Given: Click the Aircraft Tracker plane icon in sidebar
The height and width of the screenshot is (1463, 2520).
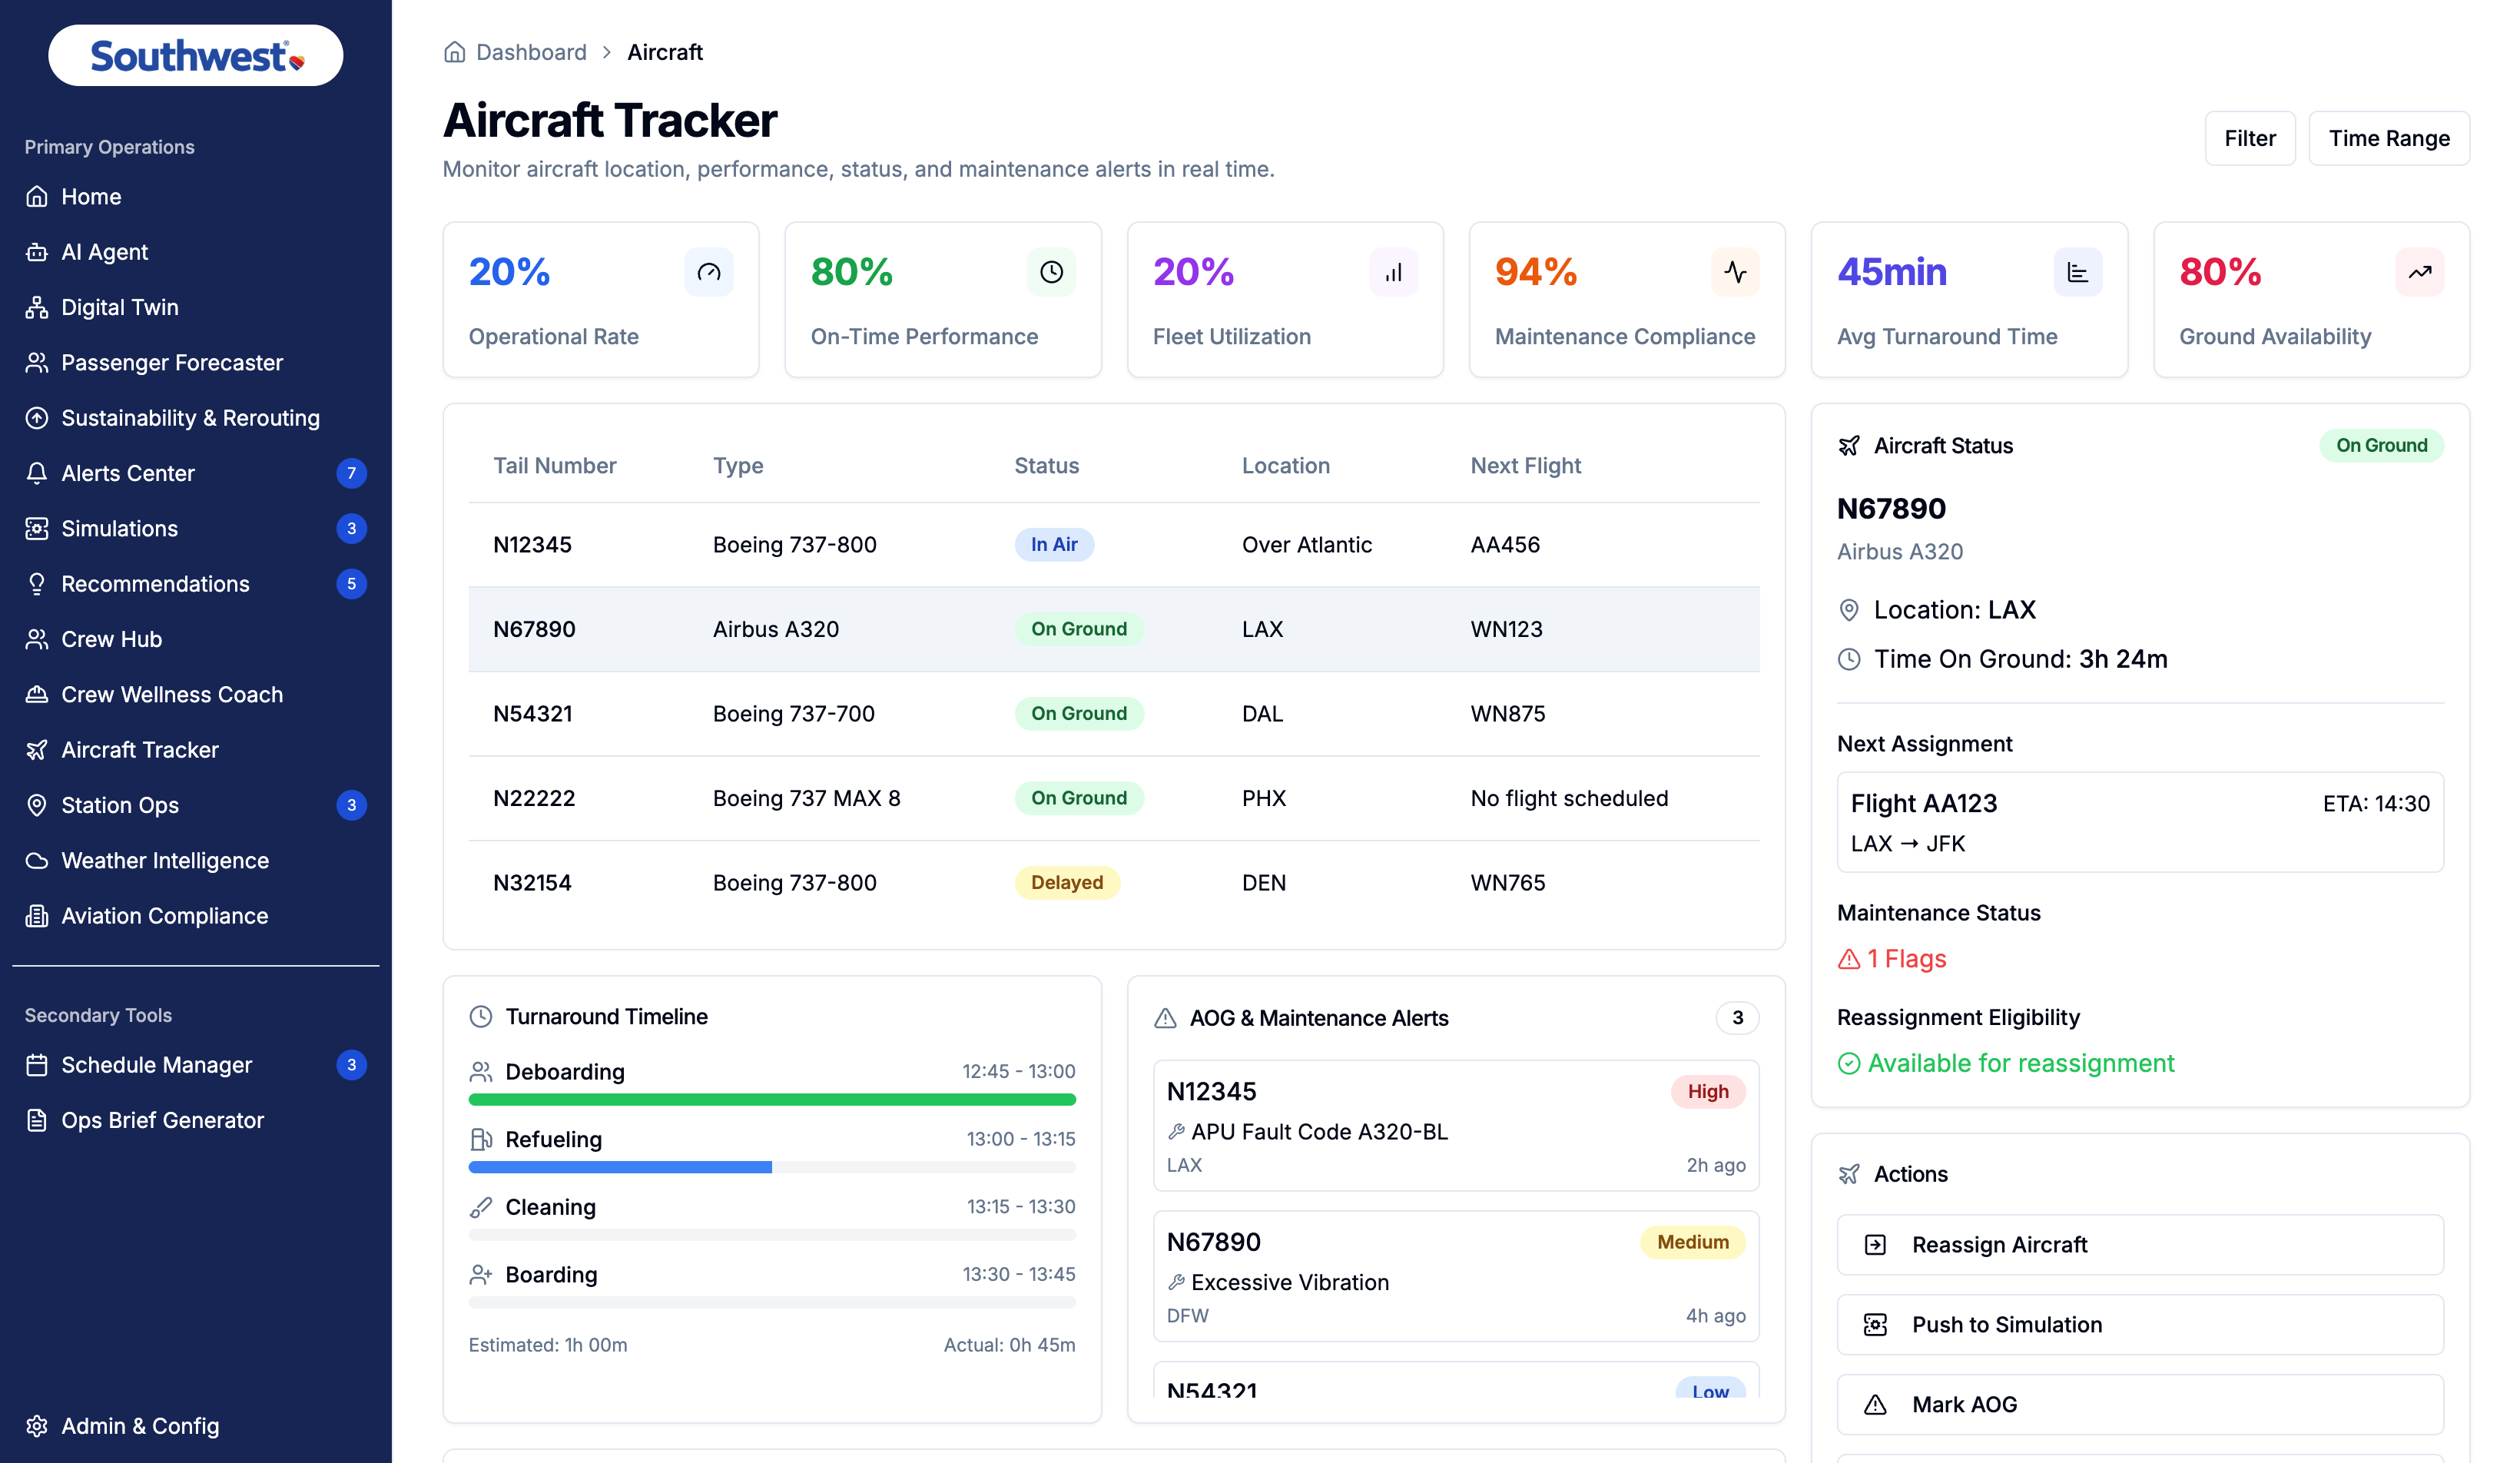Looking at the screenshot, I should (37, 750).
